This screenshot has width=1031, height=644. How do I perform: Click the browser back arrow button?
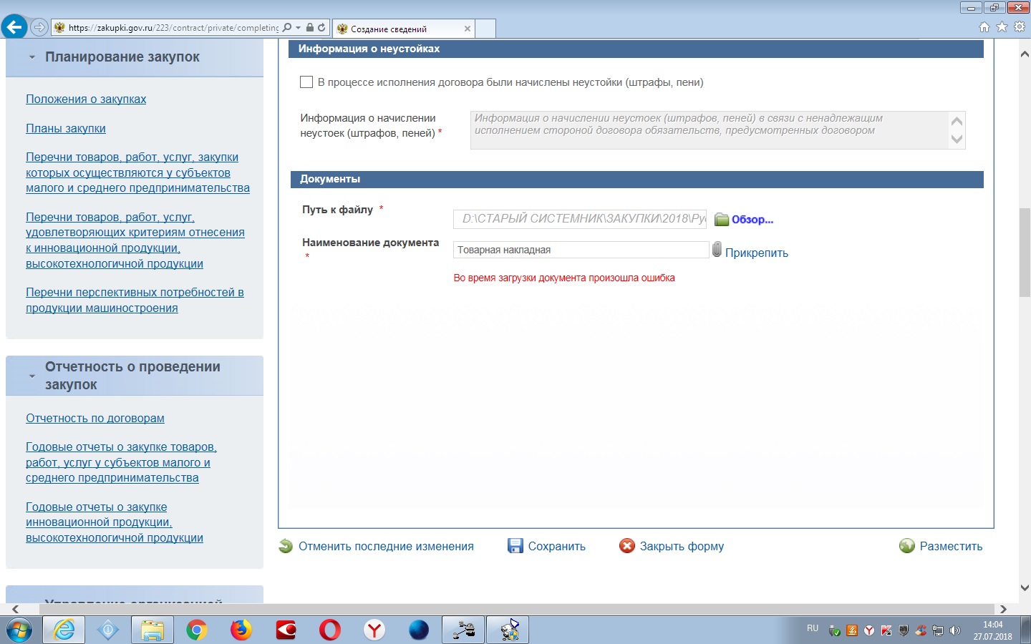click(x=14, y=27)
